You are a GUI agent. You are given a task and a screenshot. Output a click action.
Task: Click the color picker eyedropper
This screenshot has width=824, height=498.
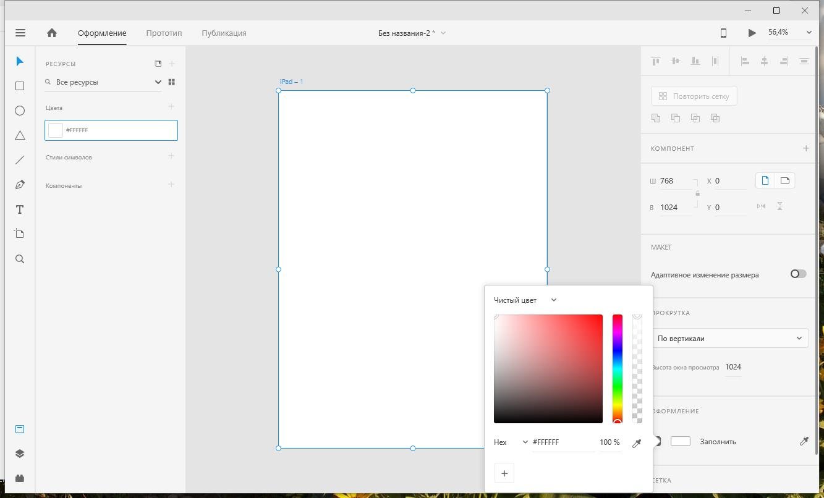[637, 443]
